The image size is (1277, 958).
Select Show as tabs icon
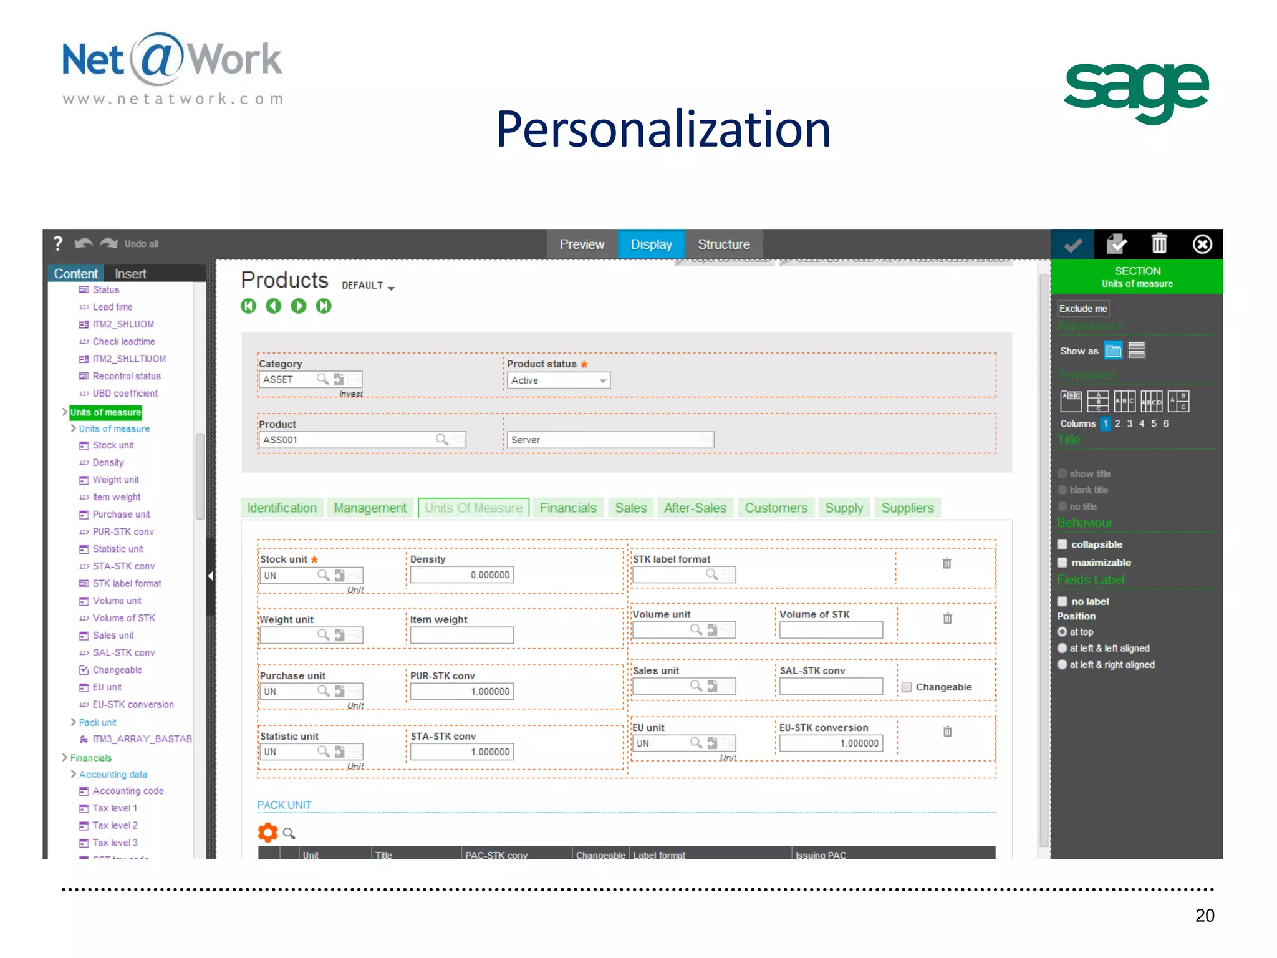pyautogui.click(x=1113, y=351)
